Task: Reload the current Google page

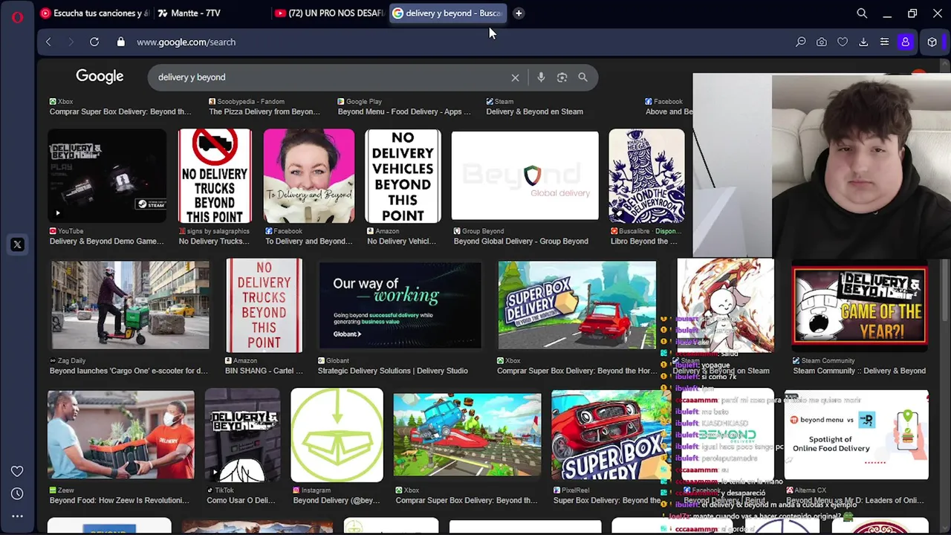Action: tap(94, 42)
